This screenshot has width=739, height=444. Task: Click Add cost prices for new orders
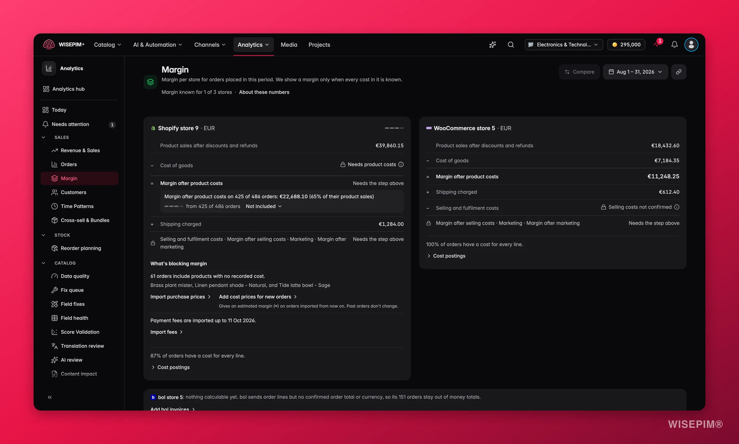[x=258, y=297]
